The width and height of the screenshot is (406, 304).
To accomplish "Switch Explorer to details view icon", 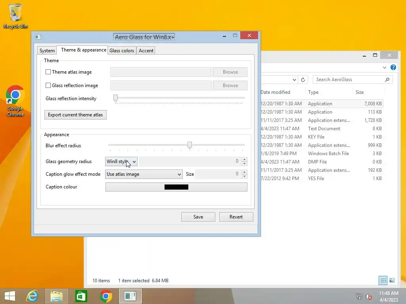I will [383, 281].
